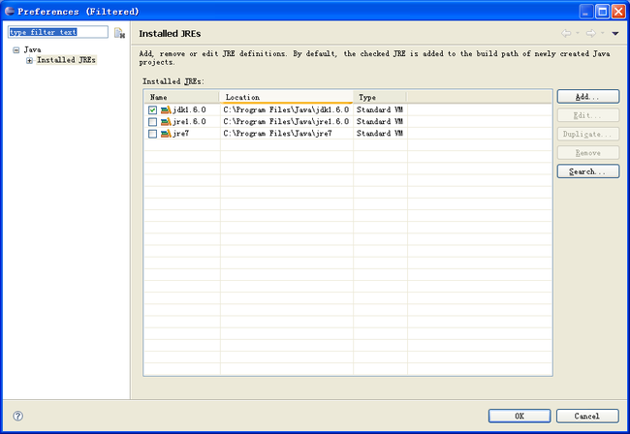630x434 pixels.
Task: Click the help question mark icon
Action: pyautogui.click(x=18, y=416)
